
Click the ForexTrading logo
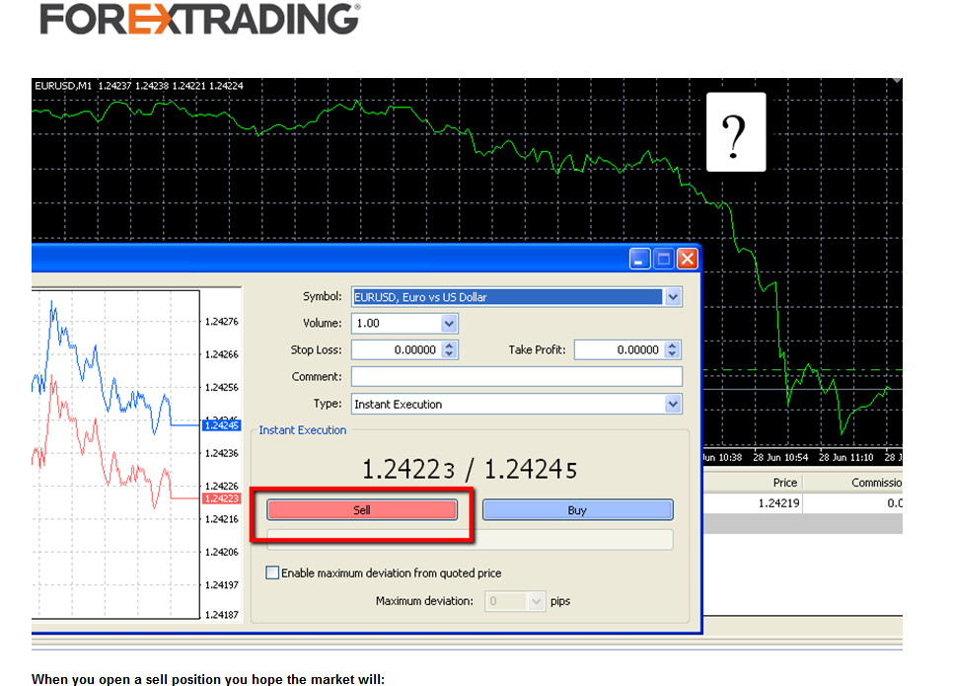[x=199, y=19]
